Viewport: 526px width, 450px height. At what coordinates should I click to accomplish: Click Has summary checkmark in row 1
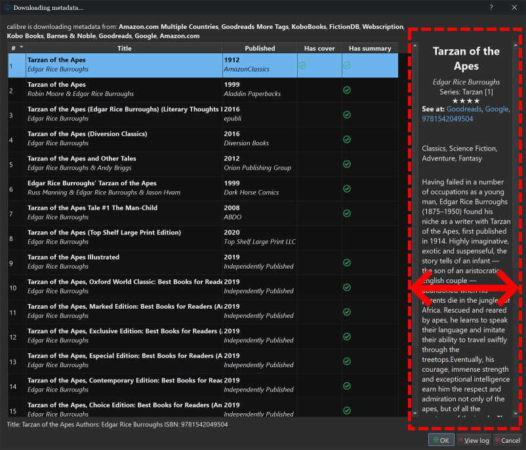pos(347,66)
